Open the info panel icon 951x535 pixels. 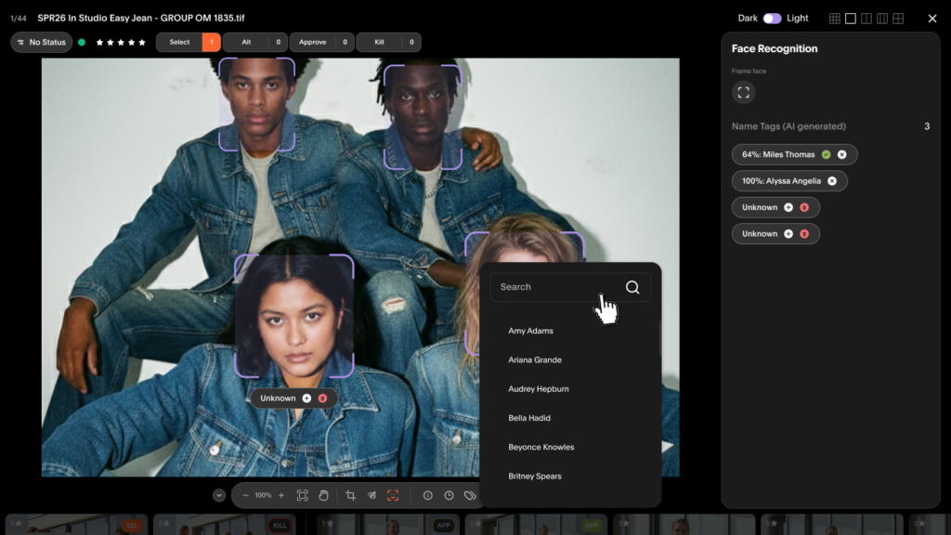point(428,496)
